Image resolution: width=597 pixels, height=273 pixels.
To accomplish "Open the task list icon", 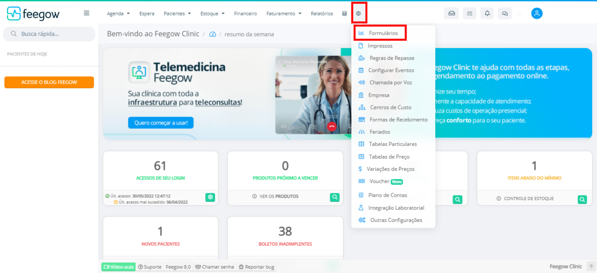I will 469,13.
